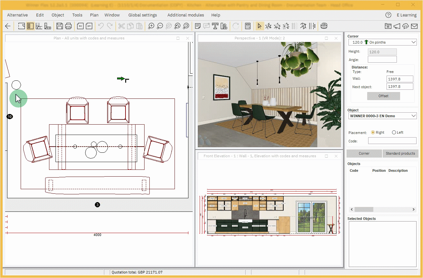Expand the 'On plinths' cursor dropdown

(x=382, y=42)
